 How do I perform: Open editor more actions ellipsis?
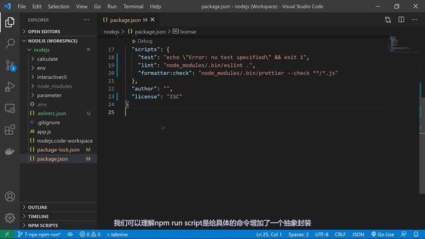point(414,20)
